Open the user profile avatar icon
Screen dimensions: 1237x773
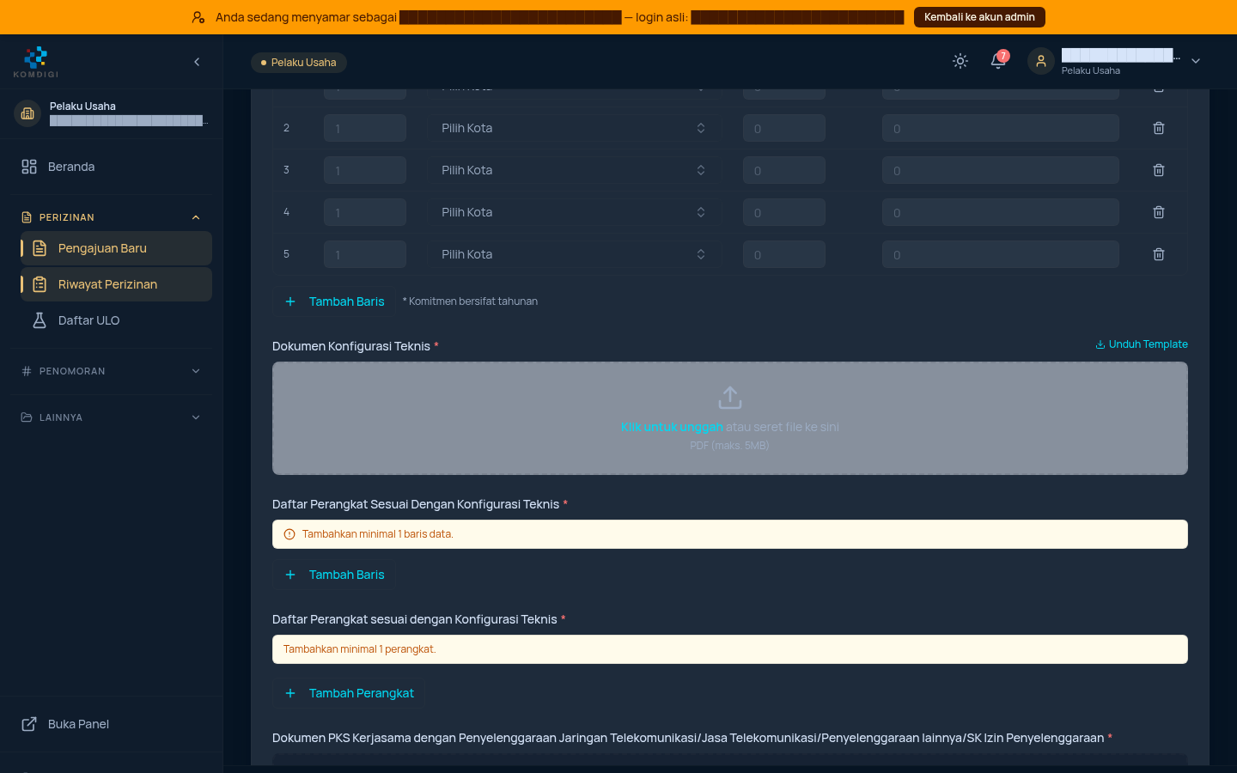(x=1041, y=61)
